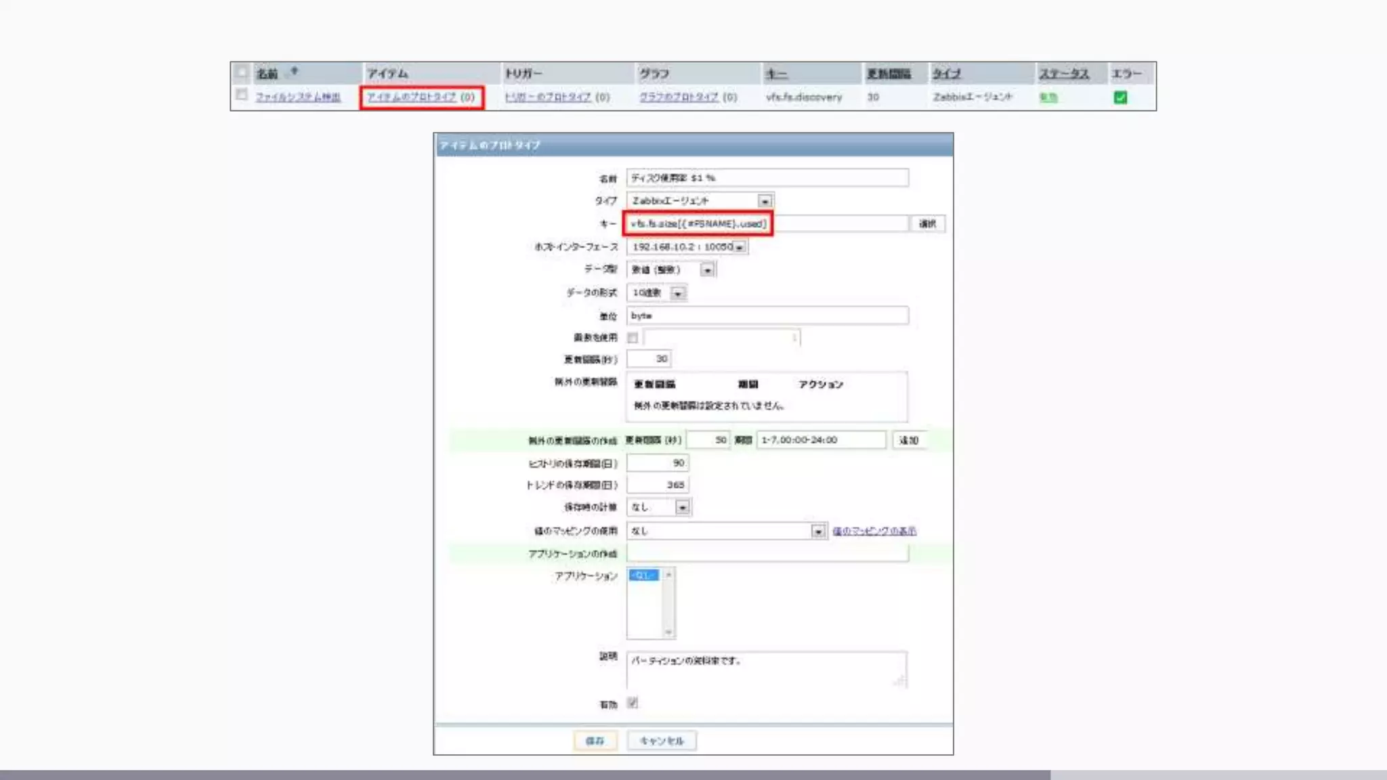This screenshot has height=780, width=1387.
Task: Click up arrow in アプリケーション list scrollbar
Action: tap(668, 575)
